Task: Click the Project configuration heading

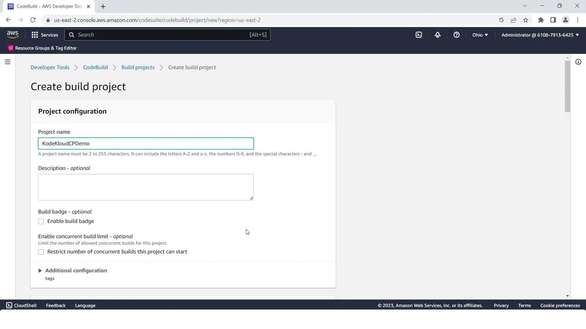Action: pyautogui.click(x=72, y=111)
